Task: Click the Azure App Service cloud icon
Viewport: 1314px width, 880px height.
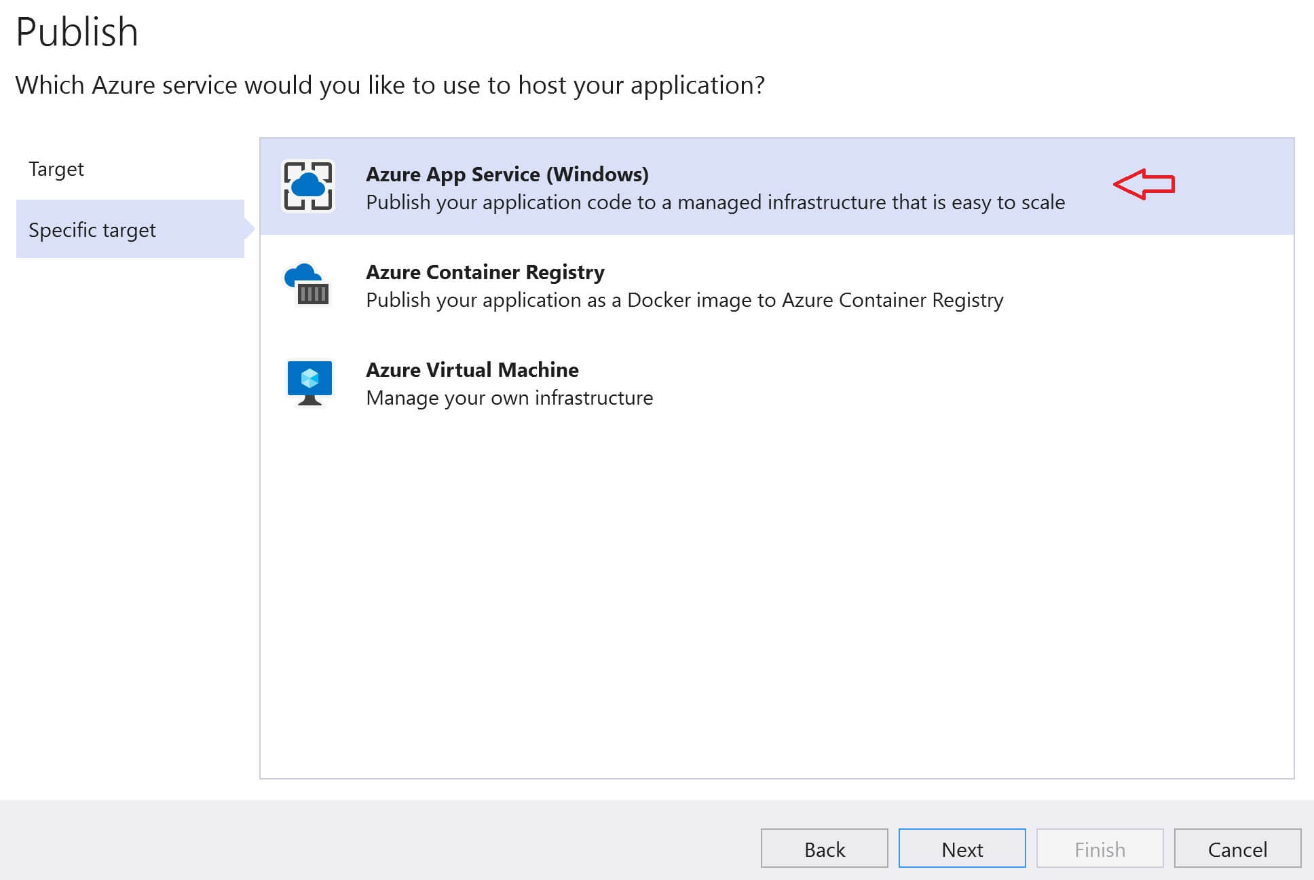Action: point(308,186)
